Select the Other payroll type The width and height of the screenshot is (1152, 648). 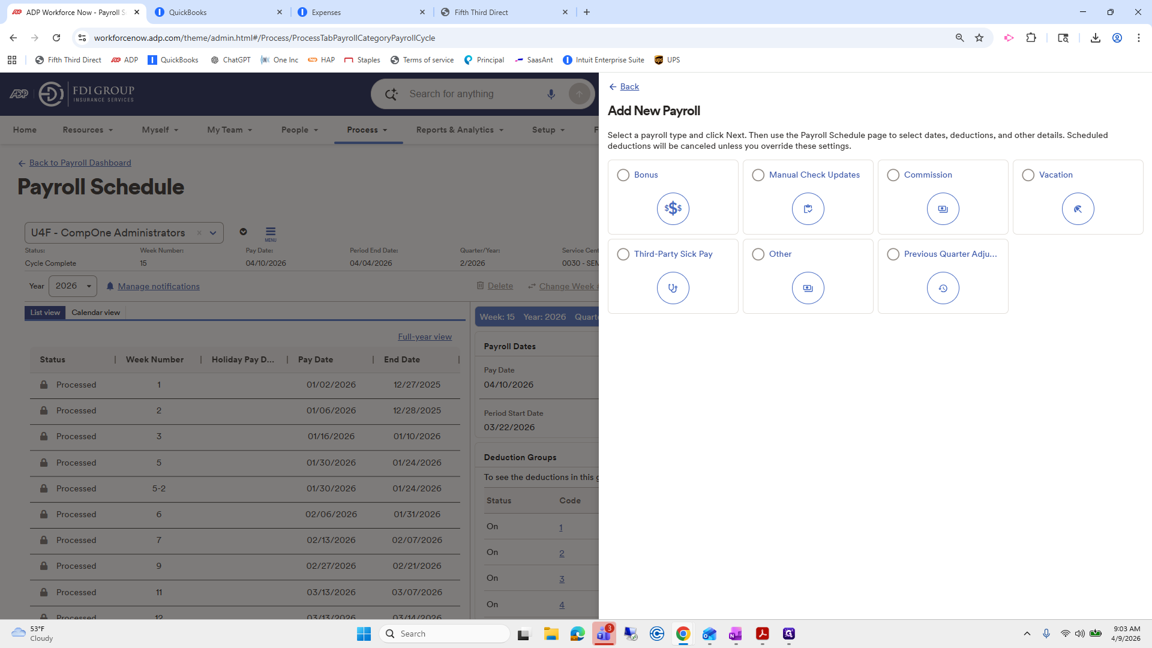point(758,254)
